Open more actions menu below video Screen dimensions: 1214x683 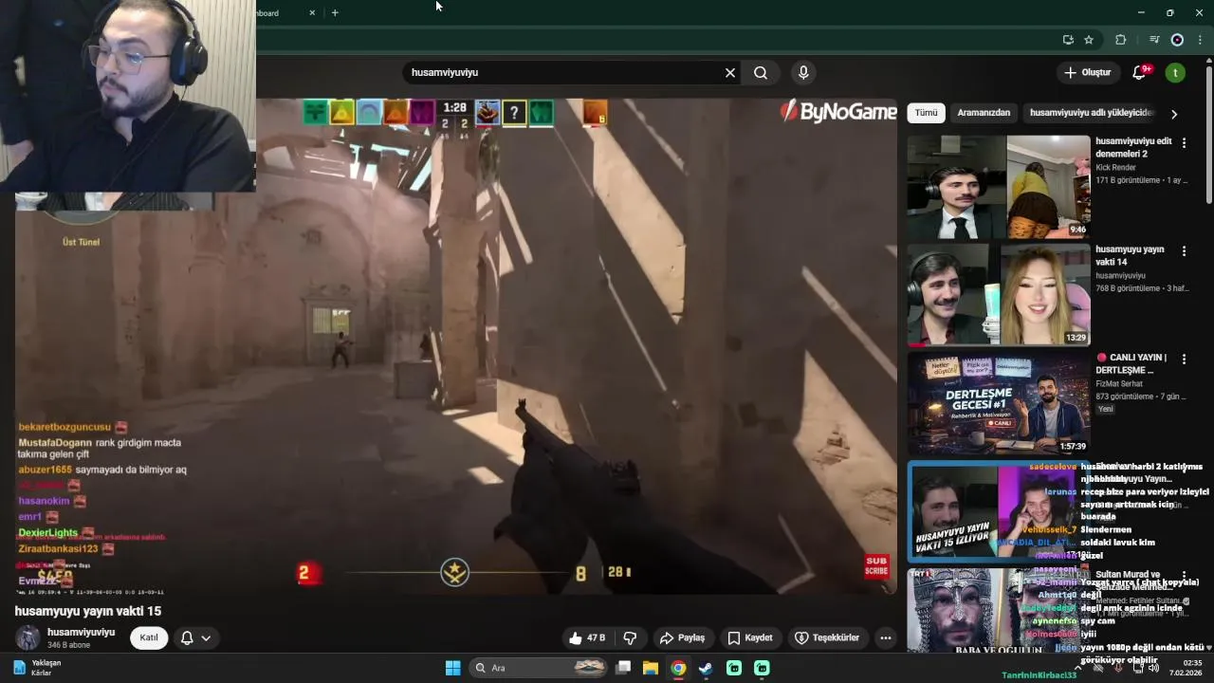(x=886, y=637)
